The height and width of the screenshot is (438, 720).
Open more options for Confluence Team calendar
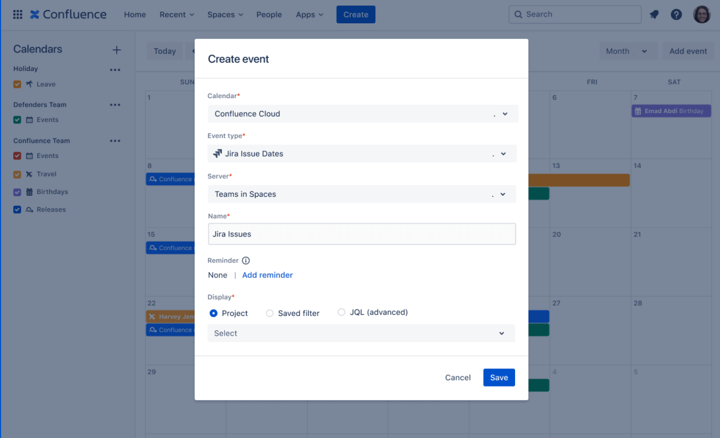coord(115,141)
